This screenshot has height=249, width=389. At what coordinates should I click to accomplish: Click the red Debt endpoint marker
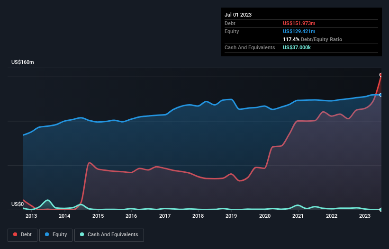(x=381, y=75)
